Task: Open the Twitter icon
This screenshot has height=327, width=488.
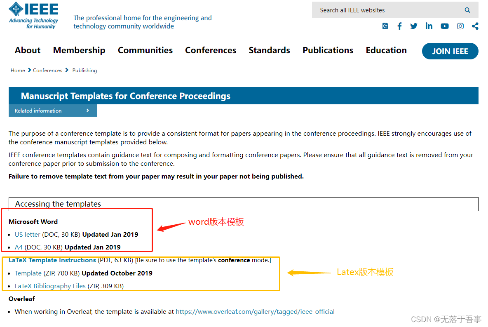Action: (414, 26)
